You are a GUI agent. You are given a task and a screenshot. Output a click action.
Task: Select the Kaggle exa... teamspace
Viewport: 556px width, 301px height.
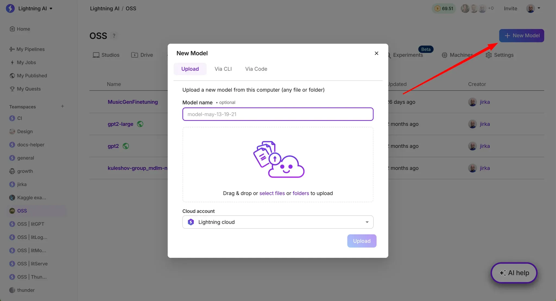27,198
